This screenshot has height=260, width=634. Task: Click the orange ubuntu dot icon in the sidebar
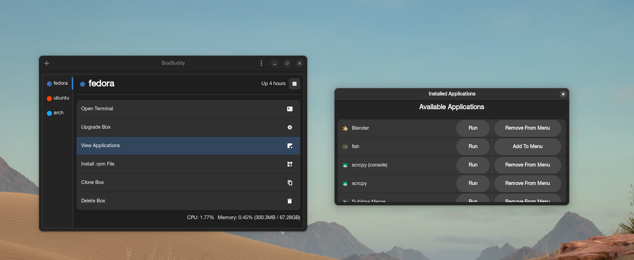[49, 99]
